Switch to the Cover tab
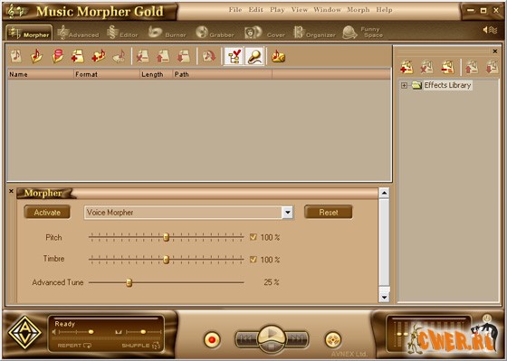This screenshot has width=507, height=361. pos(264,33)
